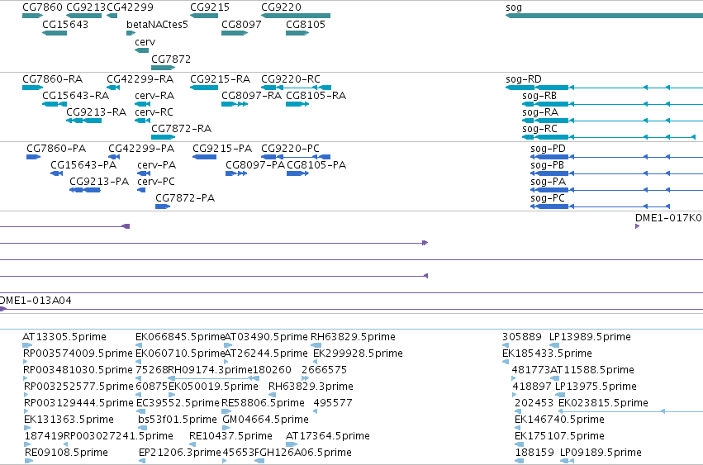Click the EK023815.5prime EST label
The width and height of the screenshot is (703, 465).
click(603, 404)
